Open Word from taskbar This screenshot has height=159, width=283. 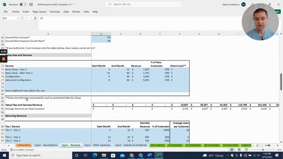(149, 155)
